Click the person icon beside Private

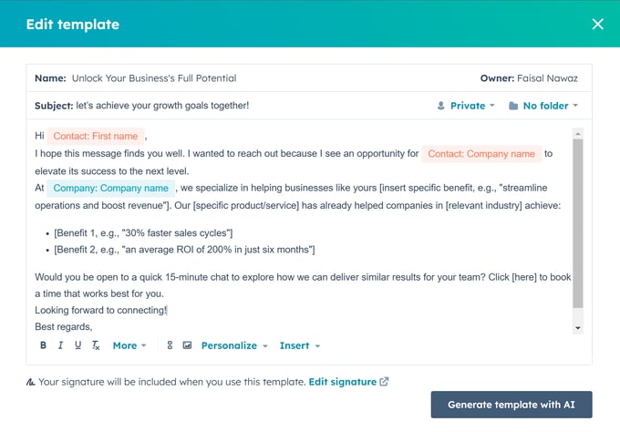point(441,106)
